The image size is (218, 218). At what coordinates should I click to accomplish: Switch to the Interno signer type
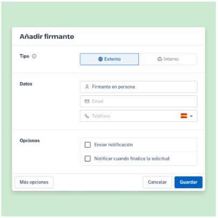coord(168,59)
